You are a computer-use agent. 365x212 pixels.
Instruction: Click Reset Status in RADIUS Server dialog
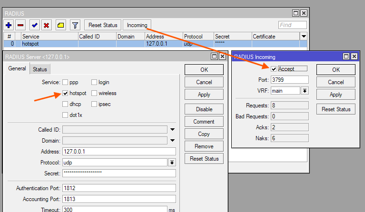click(x=204, y=159)
